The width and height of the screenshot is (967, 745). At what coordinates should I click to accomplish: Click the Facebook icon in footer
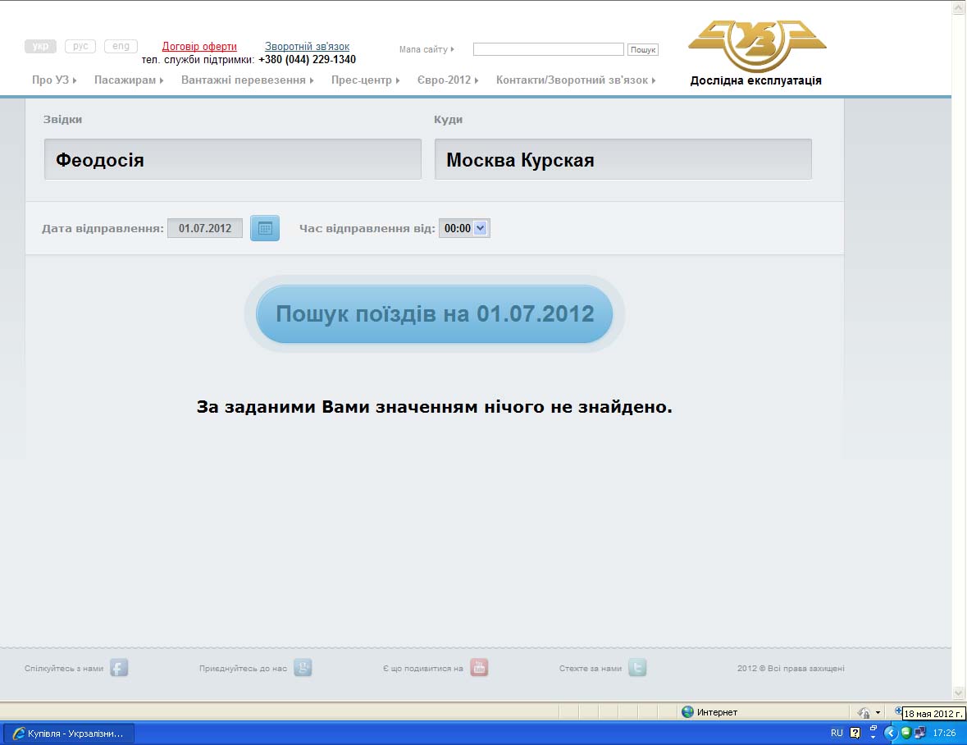[x=119, y=668]
